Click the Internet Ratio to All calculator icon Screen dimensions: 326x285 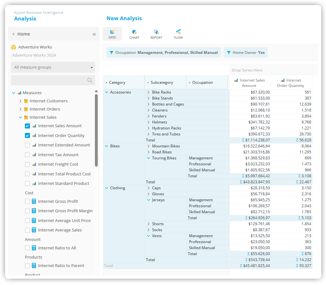click(34, 248)
